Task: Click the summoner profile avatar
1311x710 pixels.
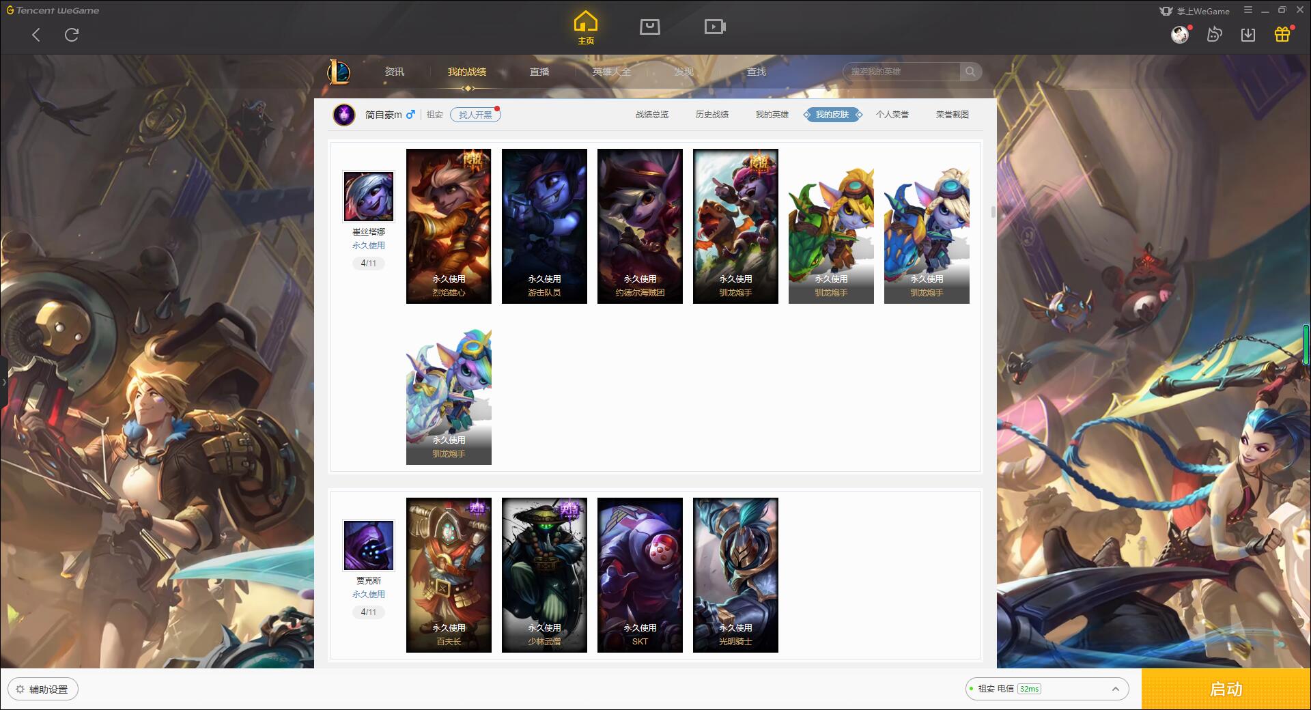Action: pyautogui.click(x=344, y=114)
